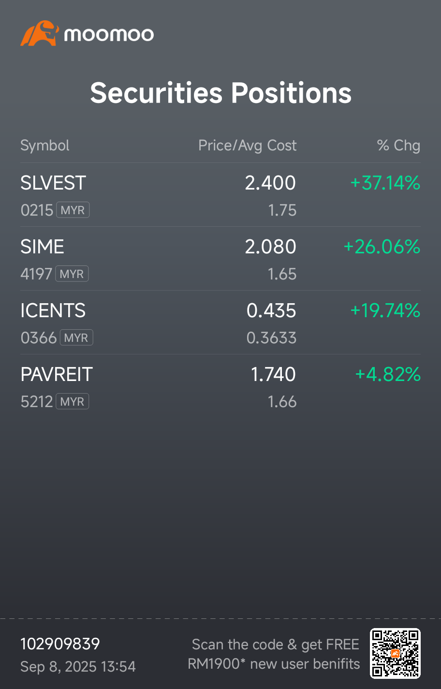Open the ICENTS position row
Image resolution: width=441 pixels, height=689 pixels.
220,323
